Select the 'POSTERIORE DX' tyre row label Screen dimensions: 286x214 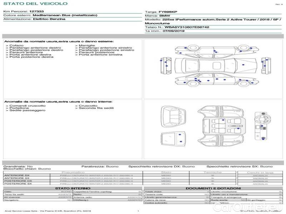[18, 181]
